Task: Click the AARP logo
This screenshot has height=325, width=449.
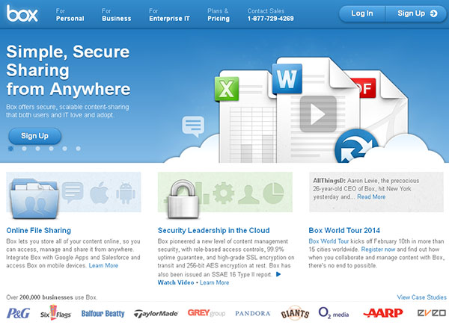Action: pyautogui.click(x=383, y=313)
